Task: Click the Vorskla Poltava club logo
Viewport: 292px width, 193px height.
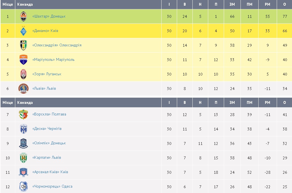Action: coord(23,114)
